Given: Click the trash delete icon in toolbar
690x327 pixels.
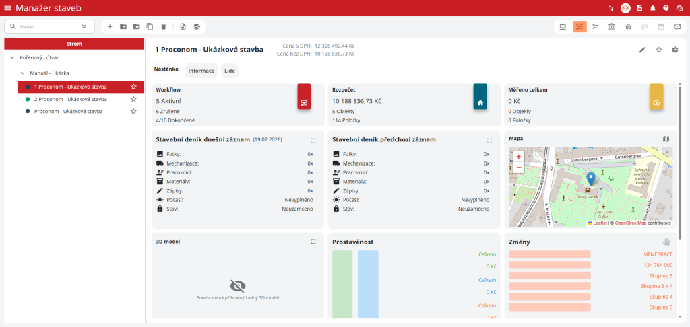Looking at the screenshot, I should tap(163, 26).
